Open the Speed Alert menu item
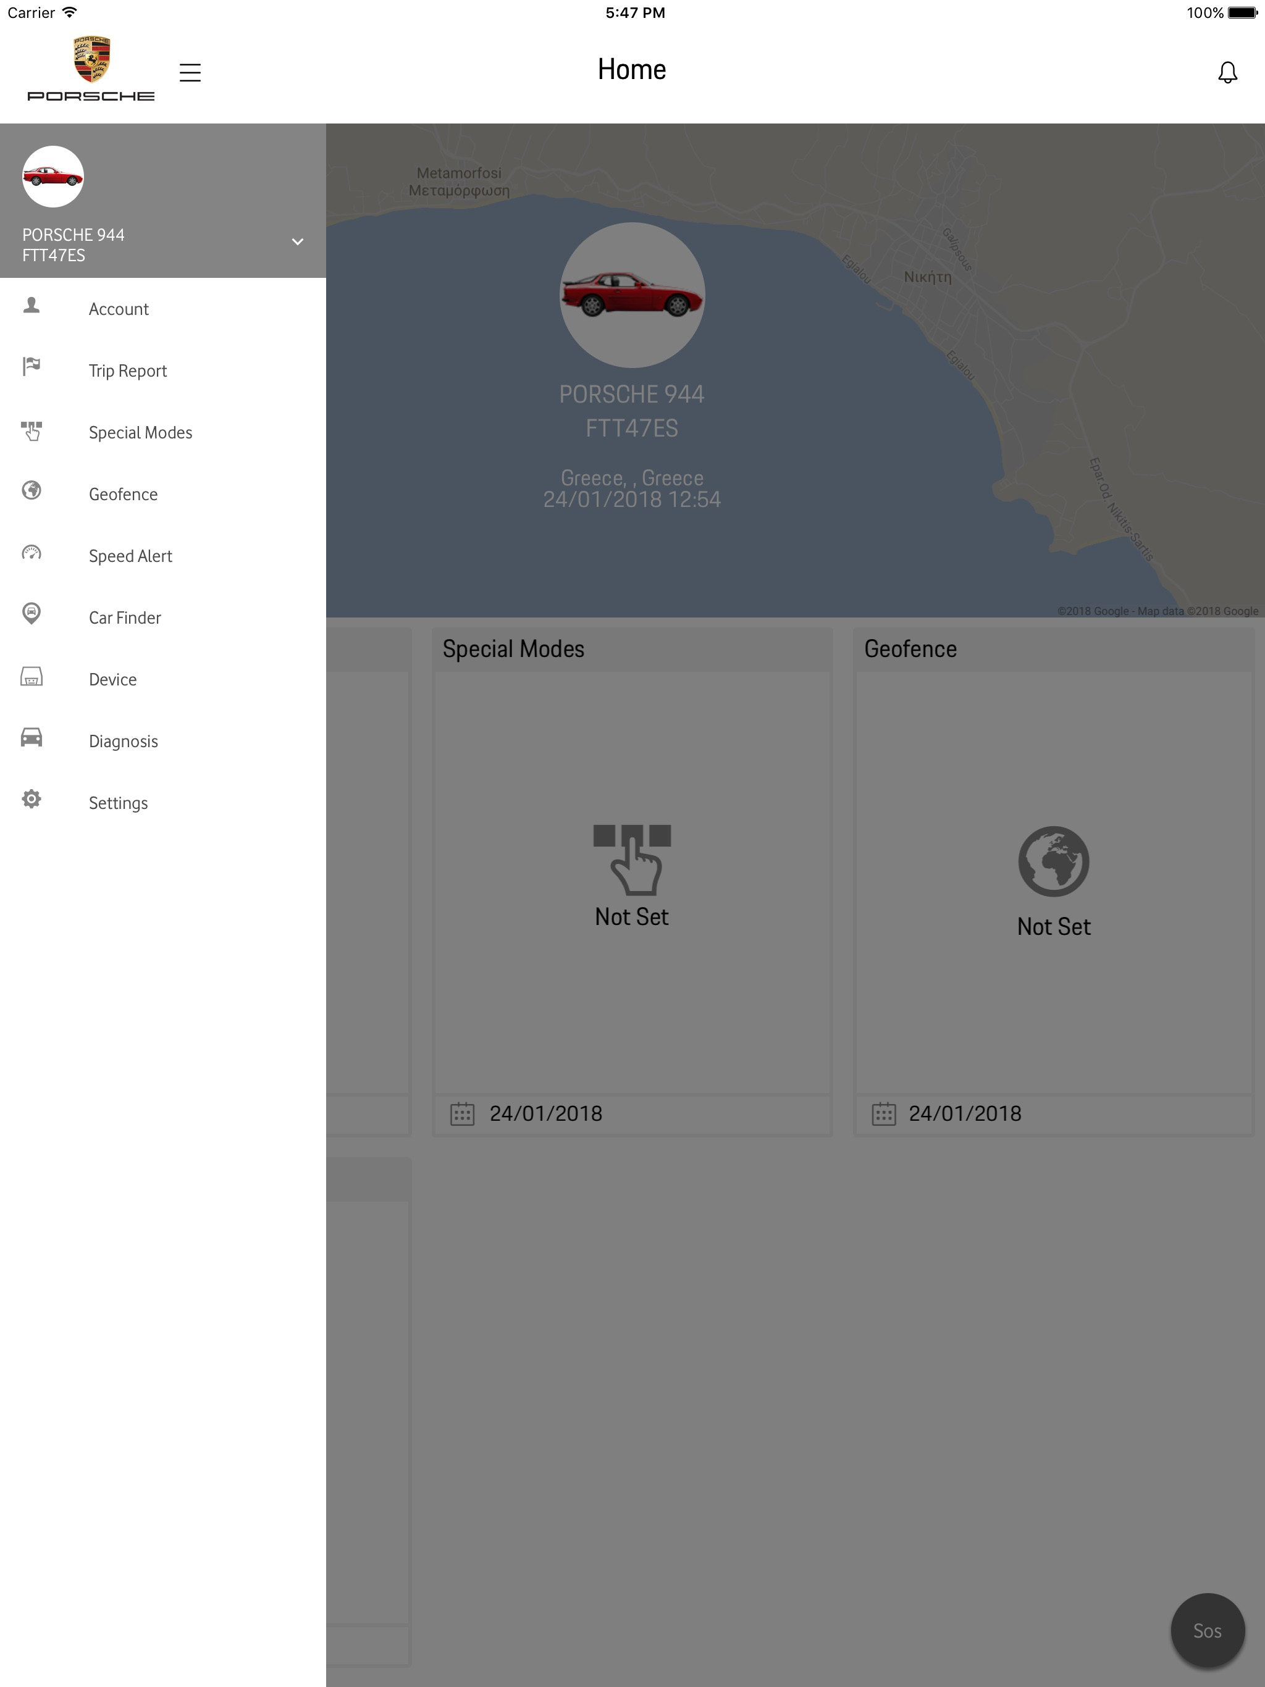Screen dimensions: 1265x1687 163,556
